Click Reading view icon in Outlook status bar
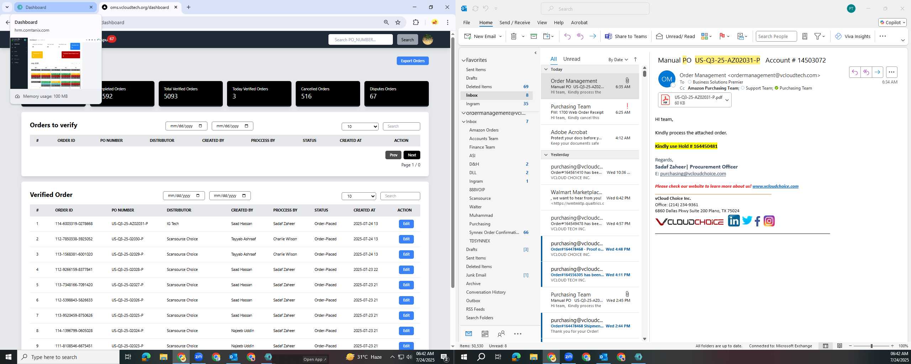 pos(839,346)
